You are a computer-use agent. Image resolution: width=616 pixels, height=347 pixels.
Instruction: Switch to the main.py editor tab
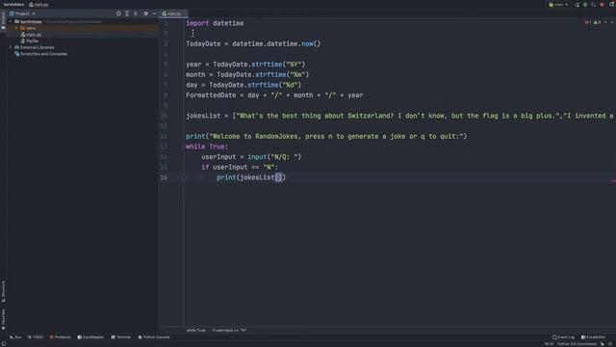tap(172, 13)
